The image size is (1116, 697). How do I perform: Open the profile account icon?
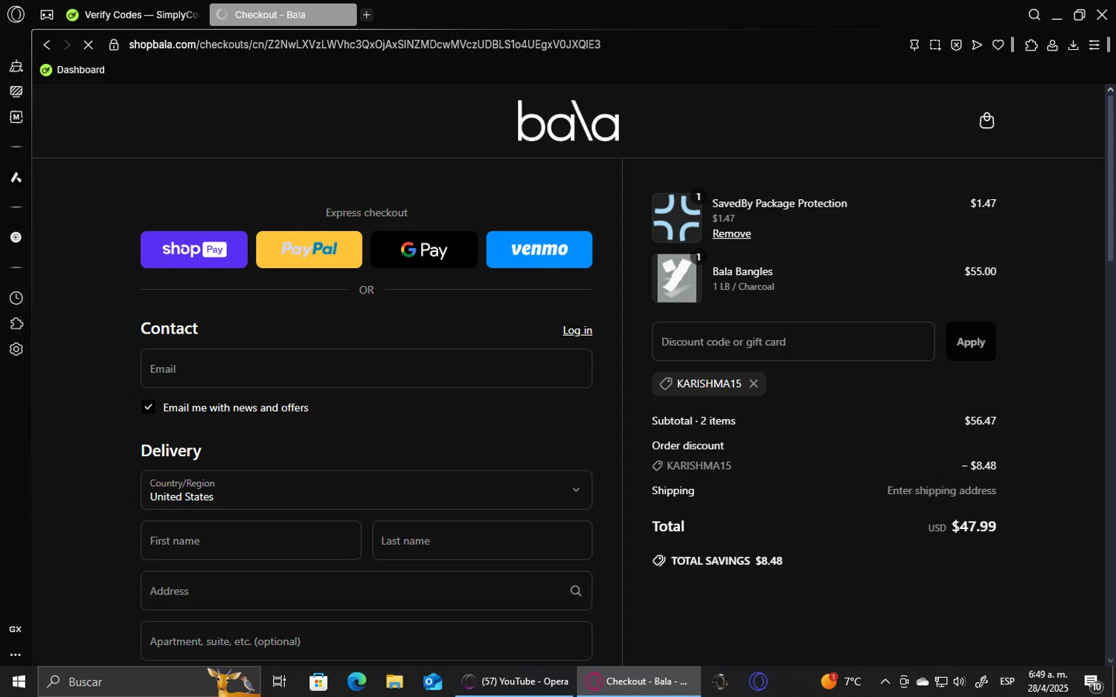coord(1052,45)
